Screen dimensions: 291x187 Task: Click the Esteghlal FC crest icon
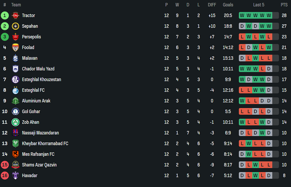coord(15,90)
